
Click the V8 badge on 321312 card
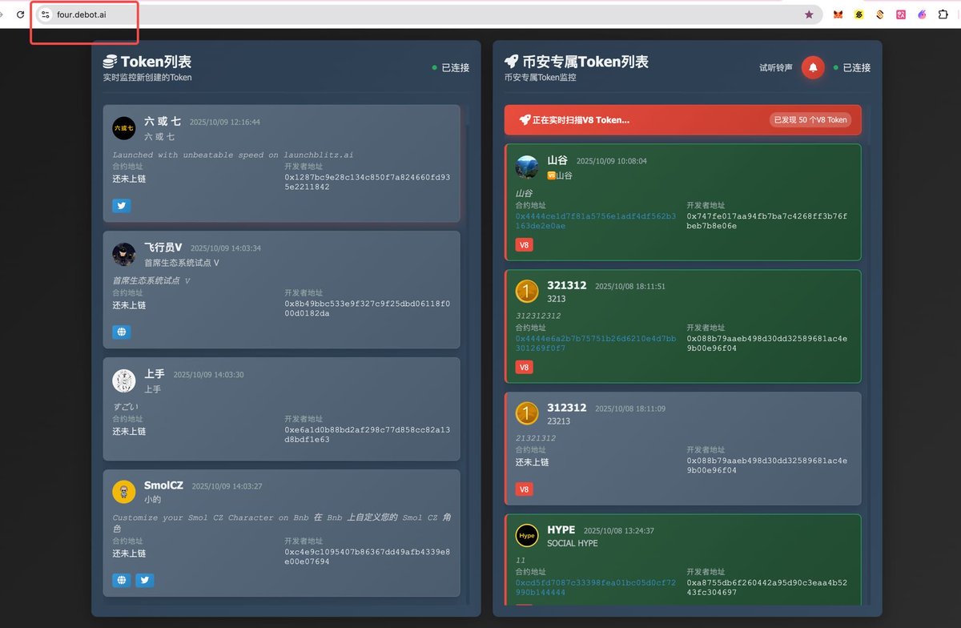[x=525, y=368]
